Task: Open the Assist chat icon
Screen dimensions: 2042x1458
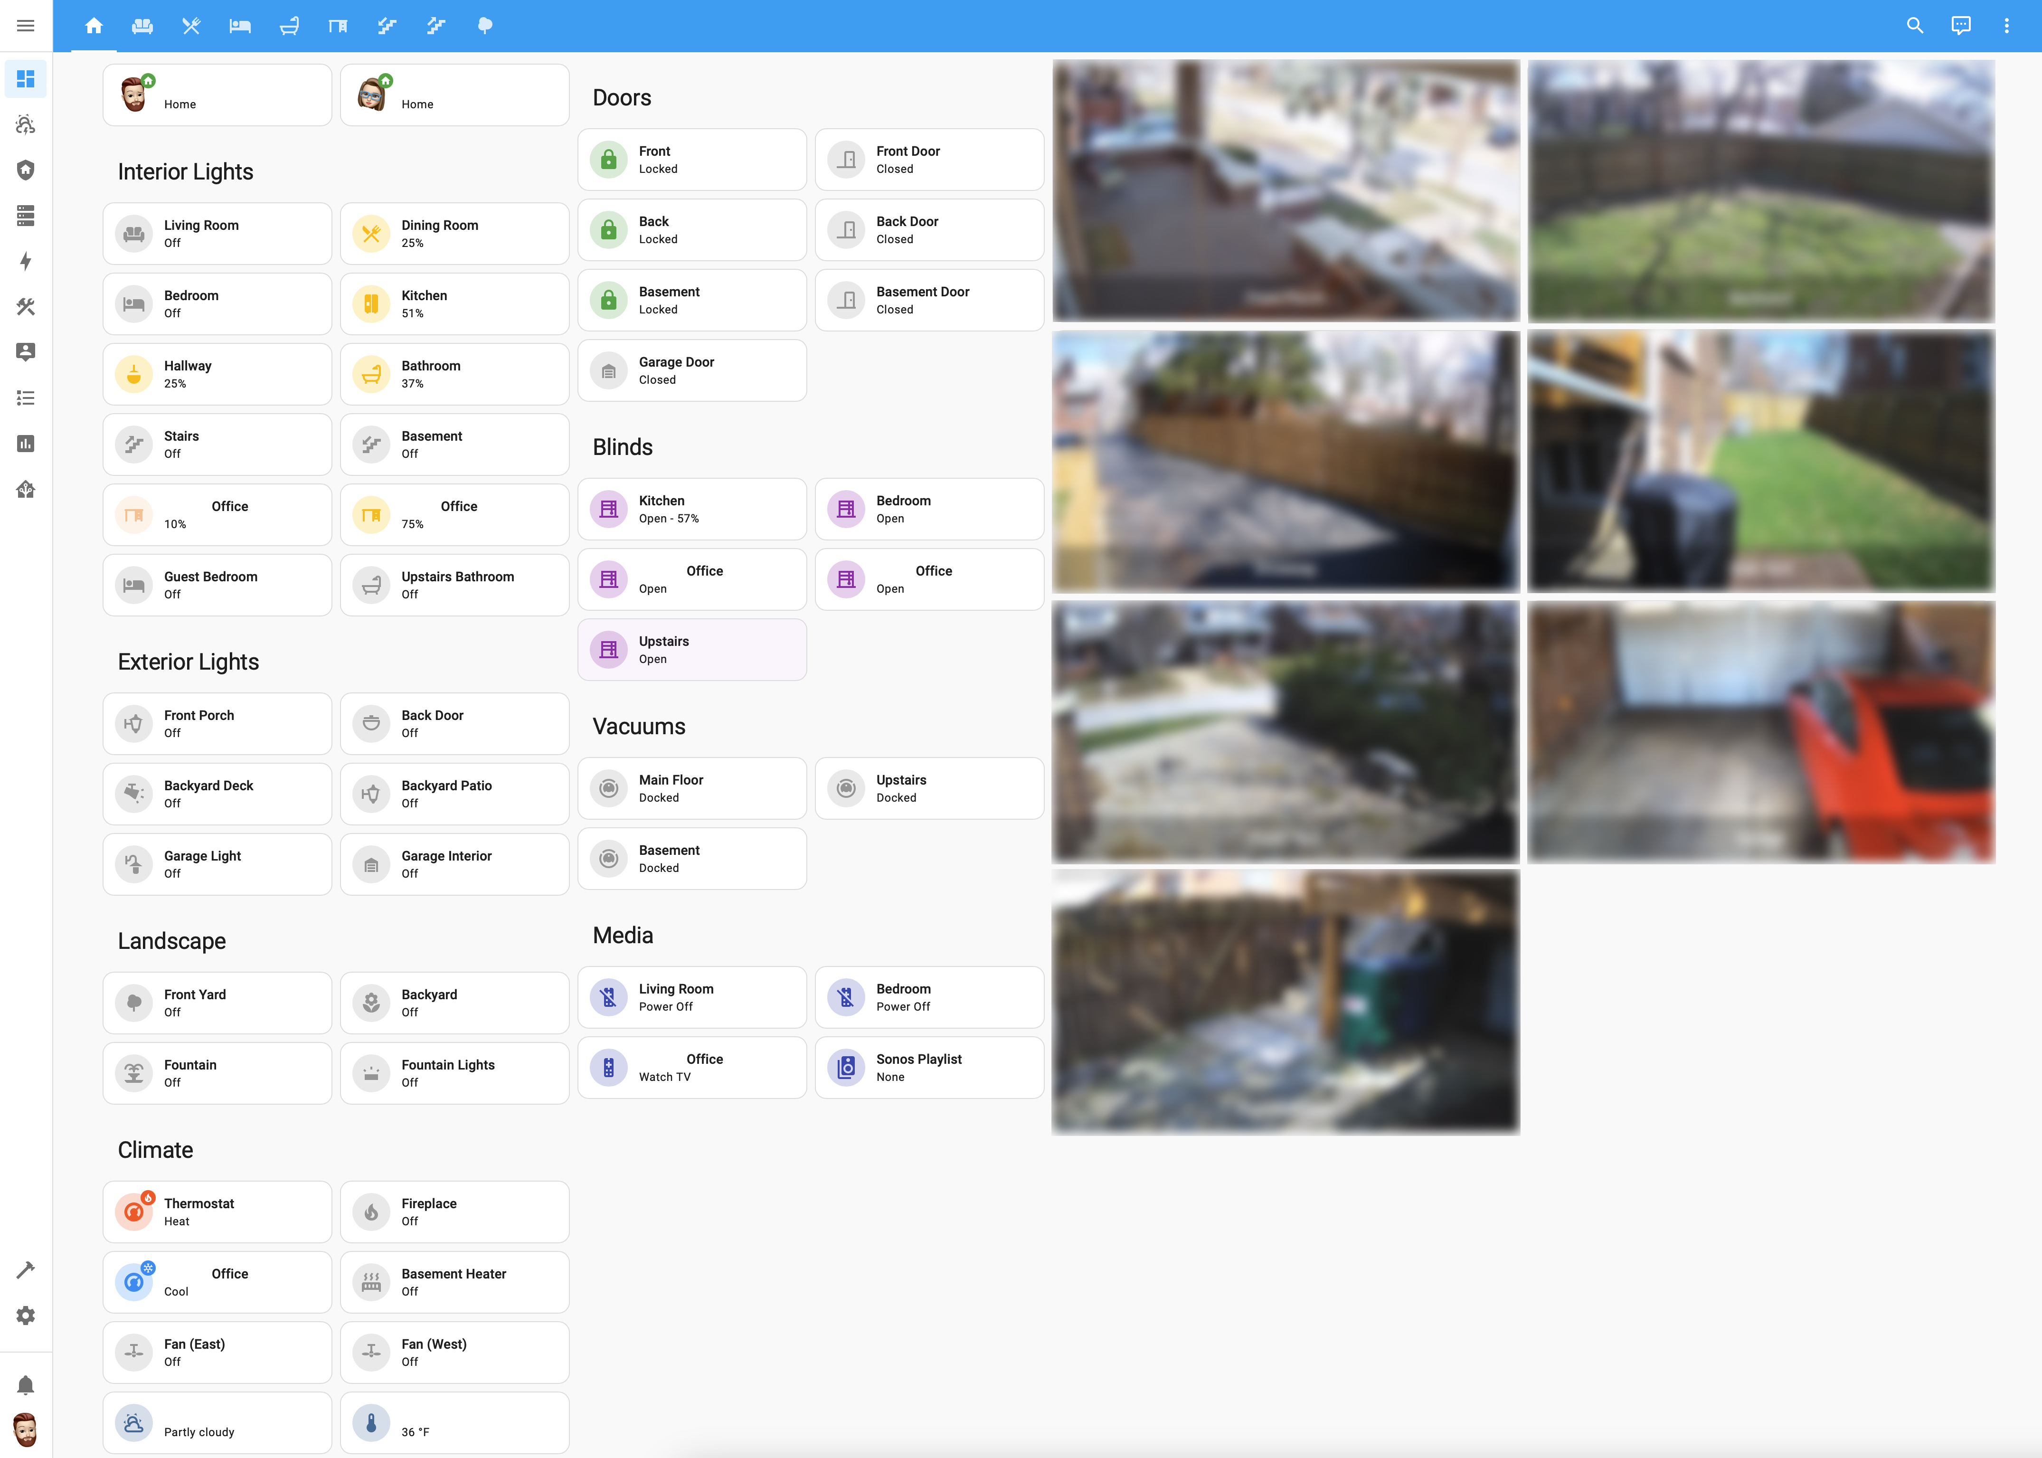Action: pos(1960,26)
